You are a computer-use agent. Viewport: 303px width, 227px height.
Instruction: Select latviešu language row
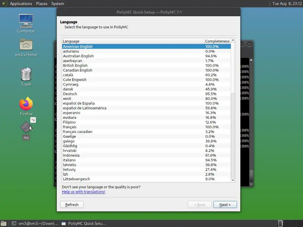(146, 165)
